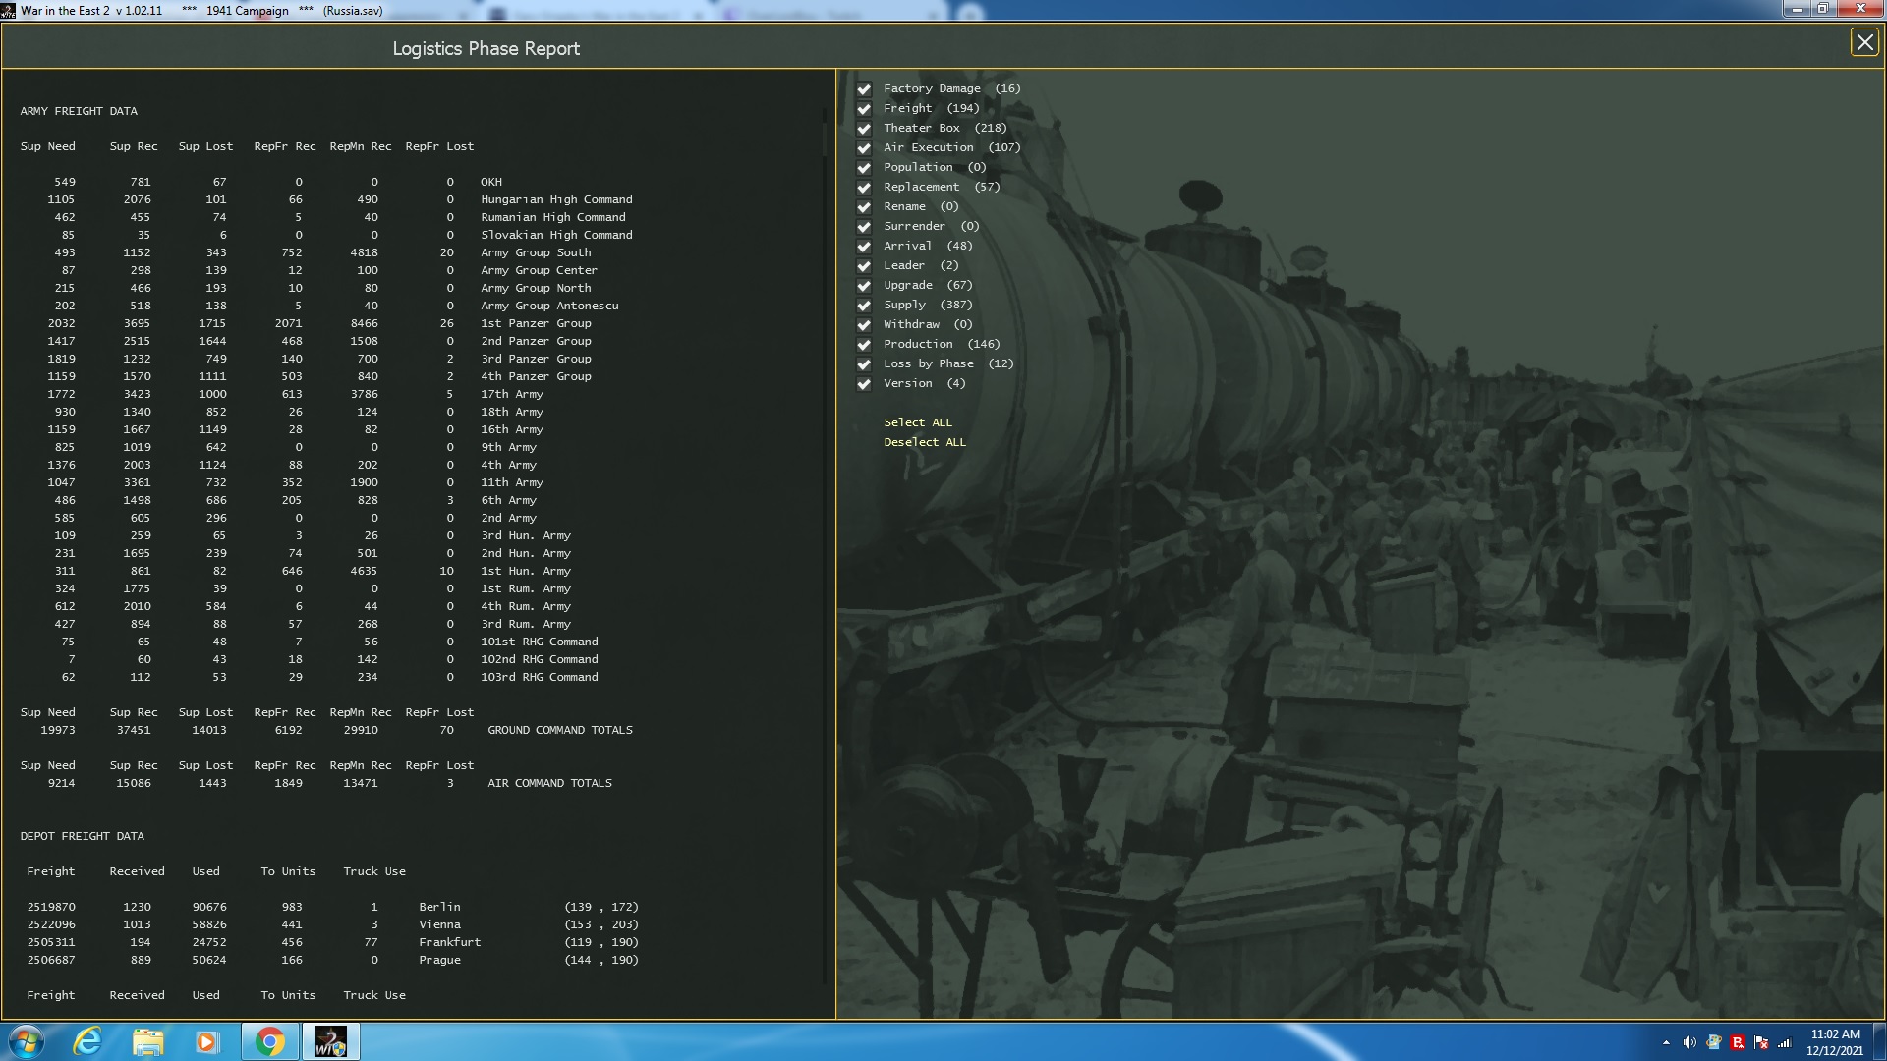Open the Windows Start menu orb

pos(27,1041)
